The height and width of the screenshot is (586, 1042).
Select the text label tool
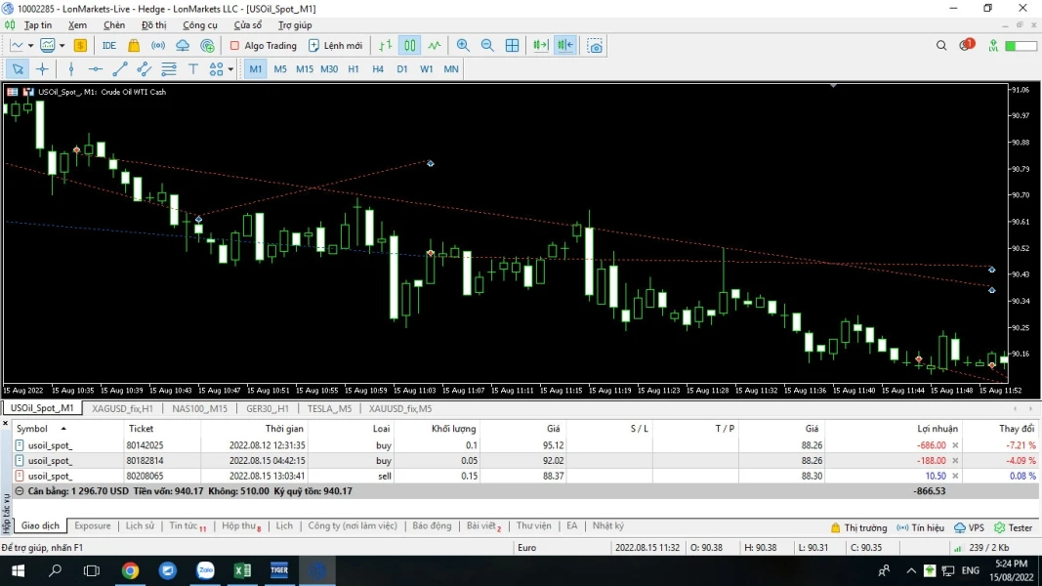tap(192, 69)
